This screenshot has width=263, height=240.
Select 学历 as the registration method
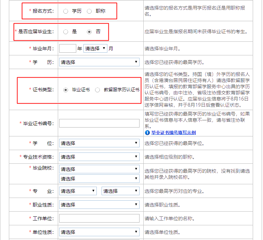[x=66, y=11]
